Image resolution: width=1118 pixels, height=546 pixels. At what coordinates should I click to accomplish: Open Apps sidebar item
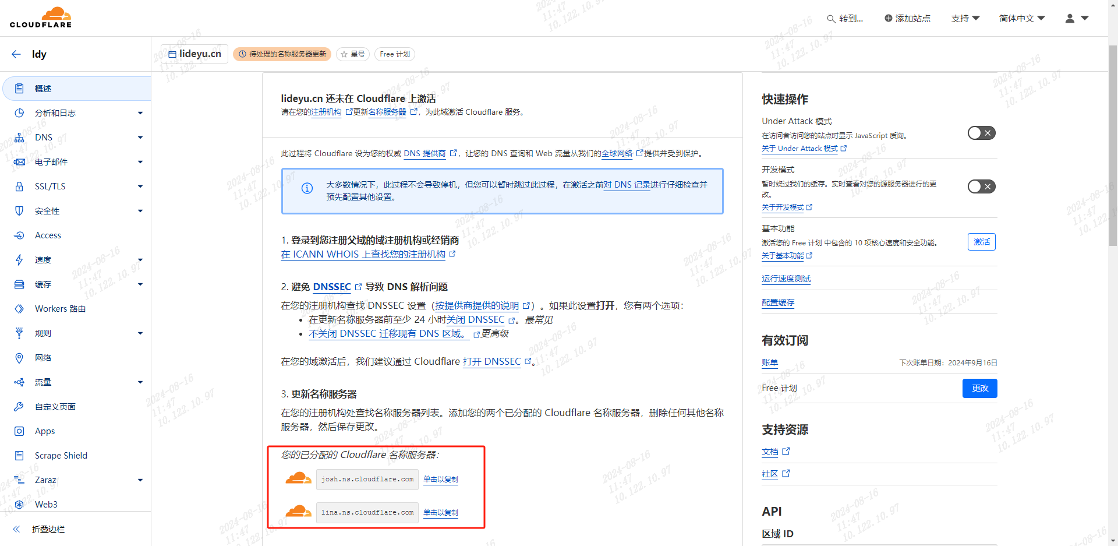click(76, 431)
